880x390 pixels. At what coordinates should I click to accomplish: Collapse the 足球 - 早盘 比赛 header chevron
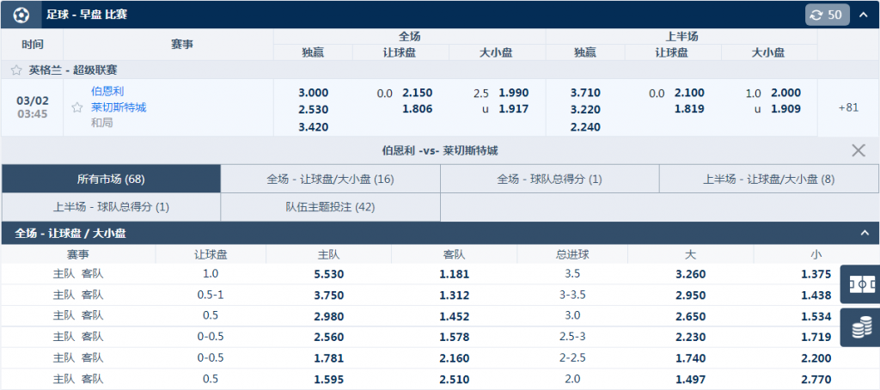(864, 15)
